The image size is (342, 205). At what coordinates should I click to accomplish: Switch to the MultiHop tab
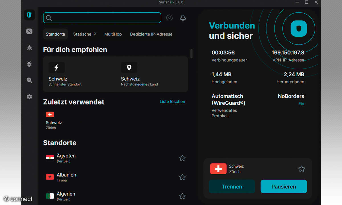pos(113,34)
